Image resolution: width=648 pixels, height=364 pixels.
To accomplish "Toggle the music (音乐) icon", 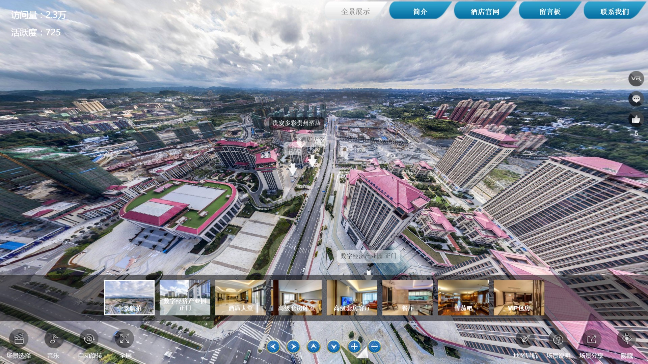I will tap(53, 339).
